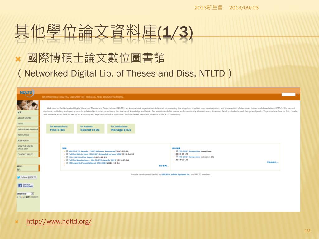
Task: Click the more news link under news list
Action: coord(163,166)
